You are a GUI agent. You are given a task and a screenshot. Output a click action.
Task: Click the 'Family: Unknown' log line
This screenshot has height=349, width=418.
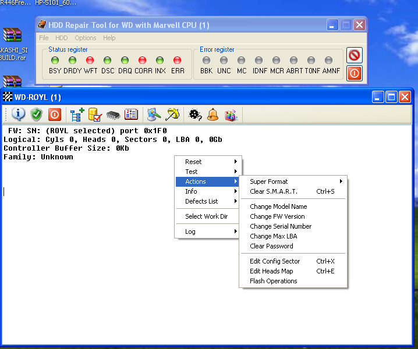[38, 157]
